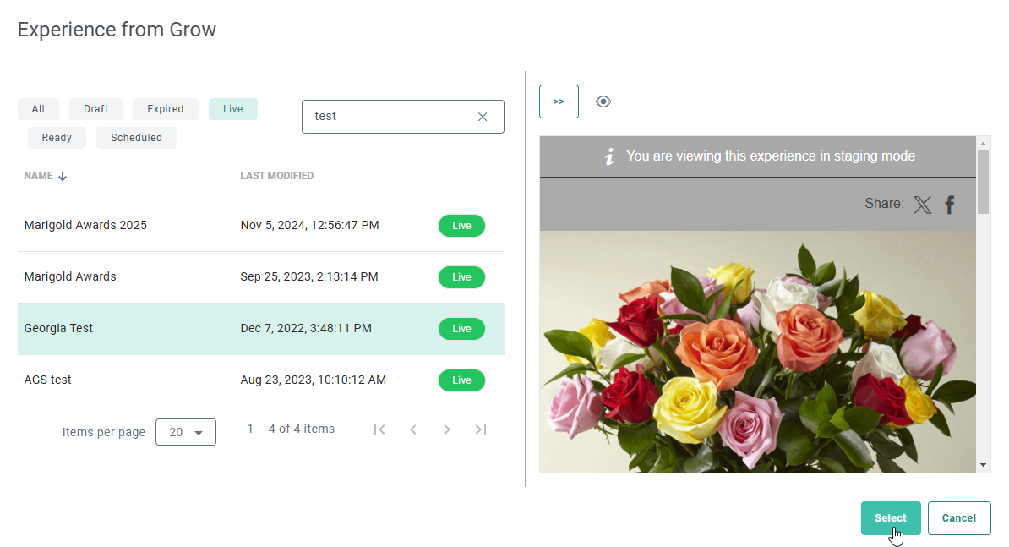The width and height of the screenshot is (1009, 547).
Task: Jump to the last page of results
Action: click(481, 429)
